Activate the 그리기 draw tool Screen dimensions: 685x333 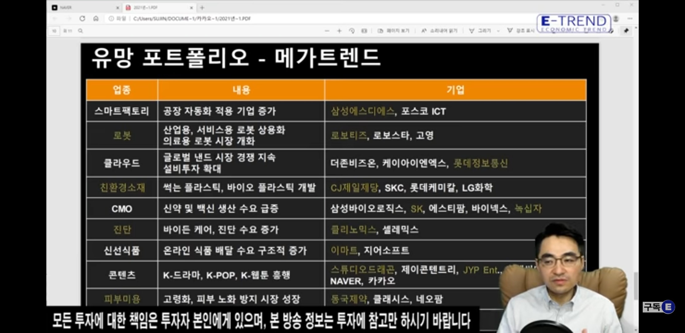[x=480, y=31]
